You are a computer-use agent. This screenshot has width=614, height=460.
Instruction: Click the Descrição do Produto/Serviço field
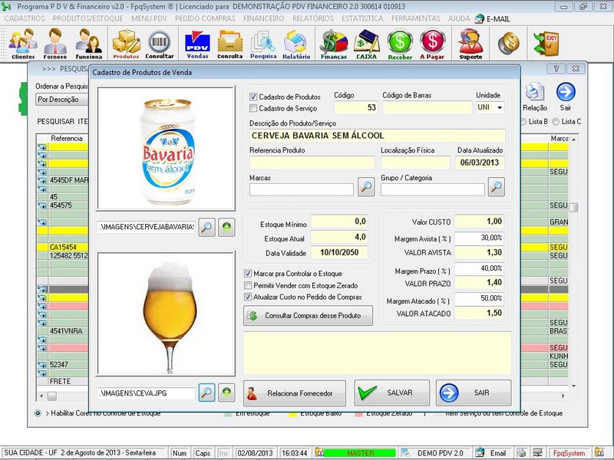tap(378, 136)
